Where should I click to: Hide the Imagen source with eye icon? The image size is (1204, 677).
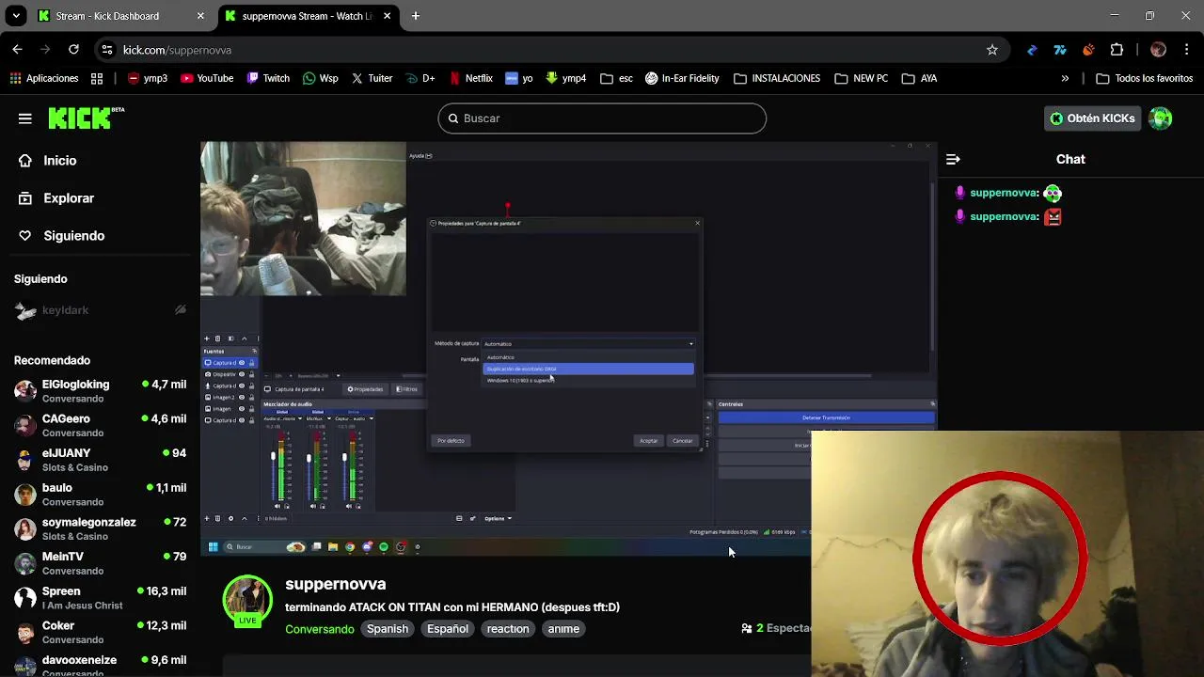point(242,409)
